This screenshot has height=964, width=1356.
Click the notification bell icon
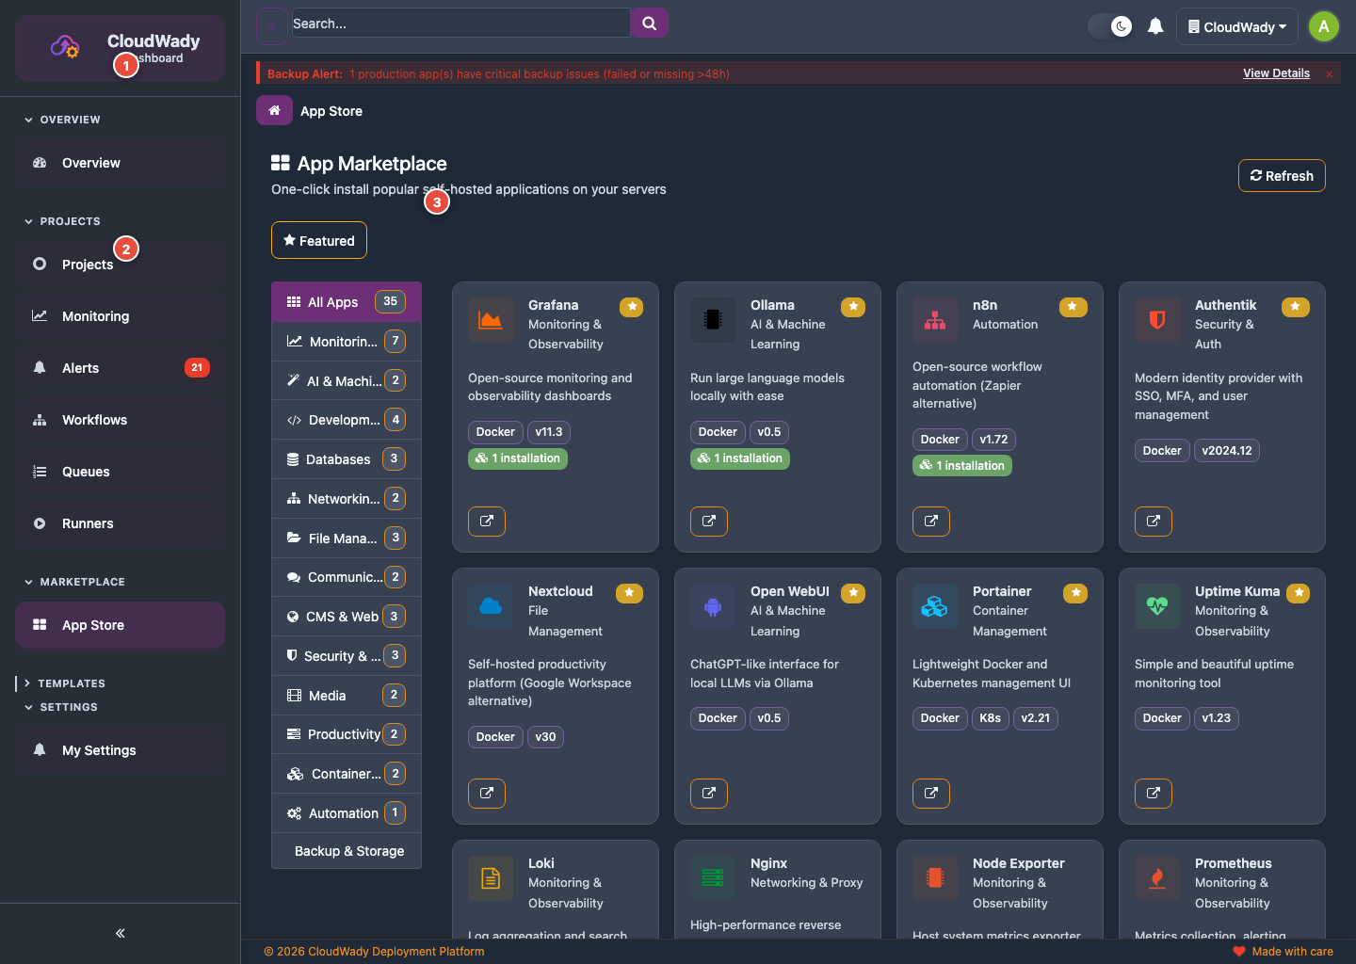(1156, 26)
